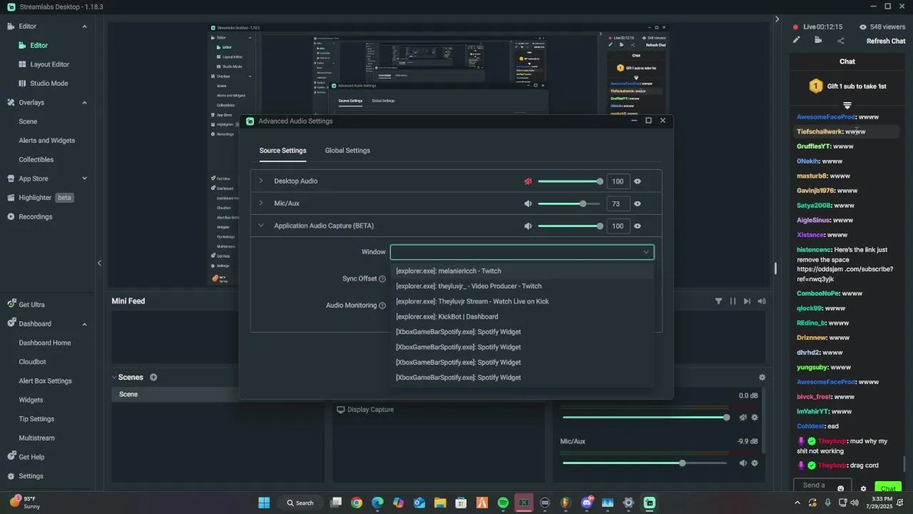Open File Explorer from the taskbar
The image size is (913, 514).
[x=440, y=503]
